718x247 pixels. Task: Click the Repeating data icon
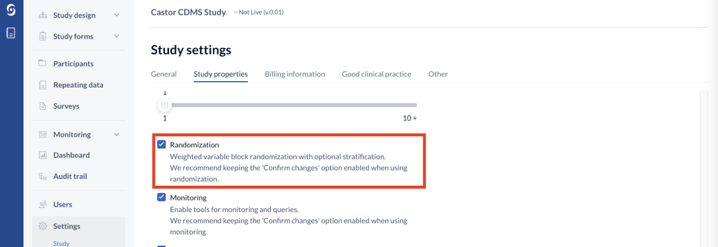pyautogui.click(x=43, y=85)
